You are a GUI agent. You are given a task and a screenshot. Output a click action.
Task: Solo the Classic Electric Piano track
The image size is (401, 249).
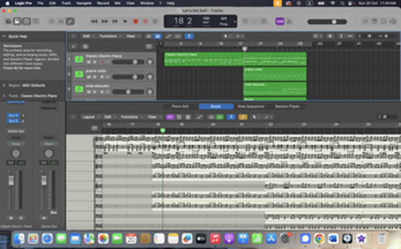[x=95, y=62]
